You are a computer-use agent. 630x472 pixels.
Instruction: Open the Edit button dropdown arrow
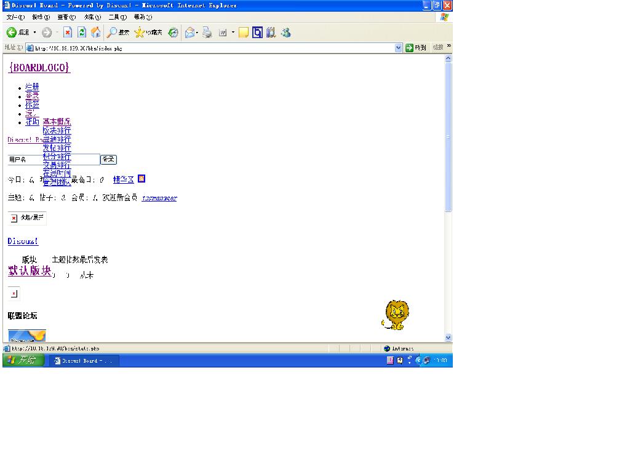[233, 33]
